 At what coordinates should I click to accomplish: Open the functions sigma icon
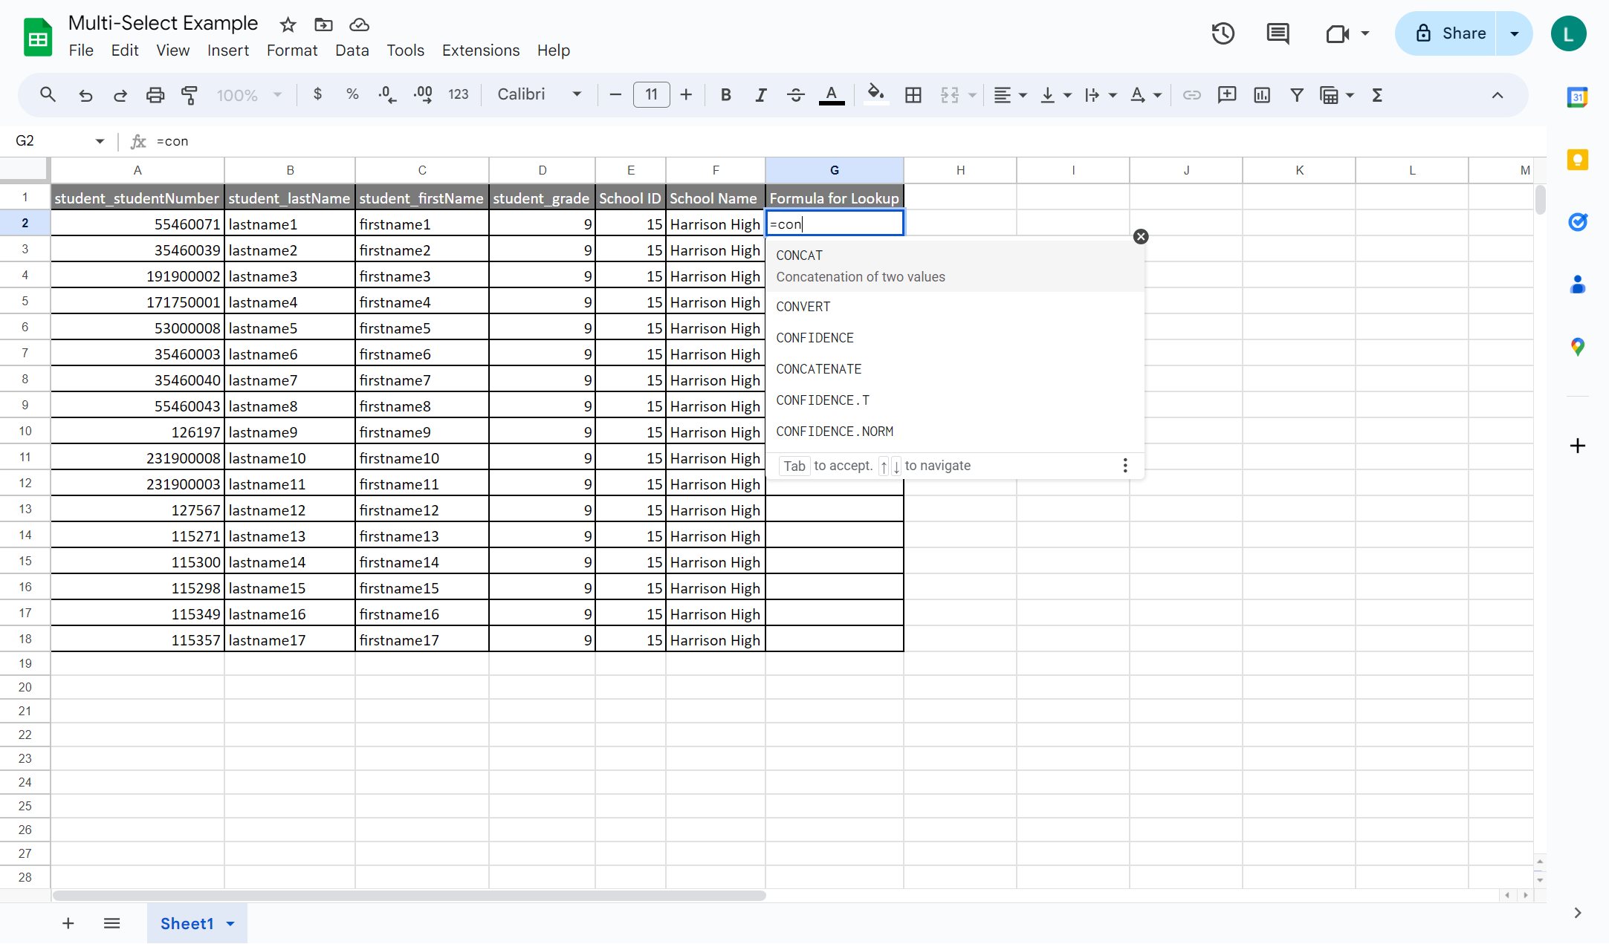[x=1377, y=95]
